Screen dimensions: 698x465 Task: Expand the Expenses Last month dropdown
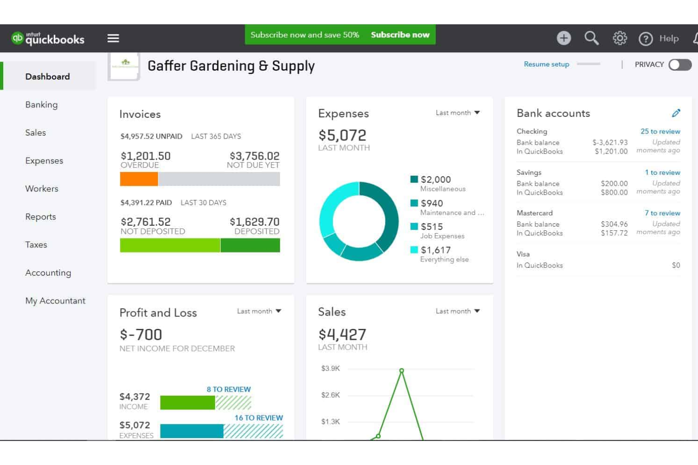pos(457,113)
